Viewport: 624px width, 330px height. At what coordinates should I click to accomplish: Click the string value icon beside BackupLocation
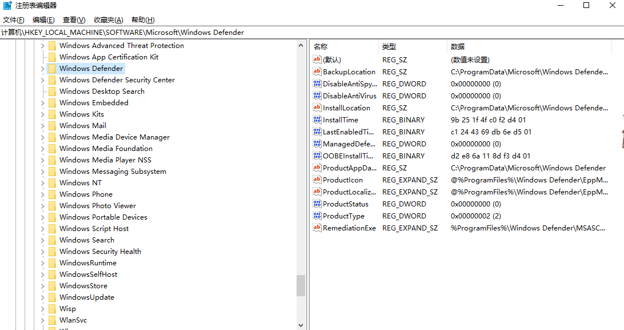point(317,71)
